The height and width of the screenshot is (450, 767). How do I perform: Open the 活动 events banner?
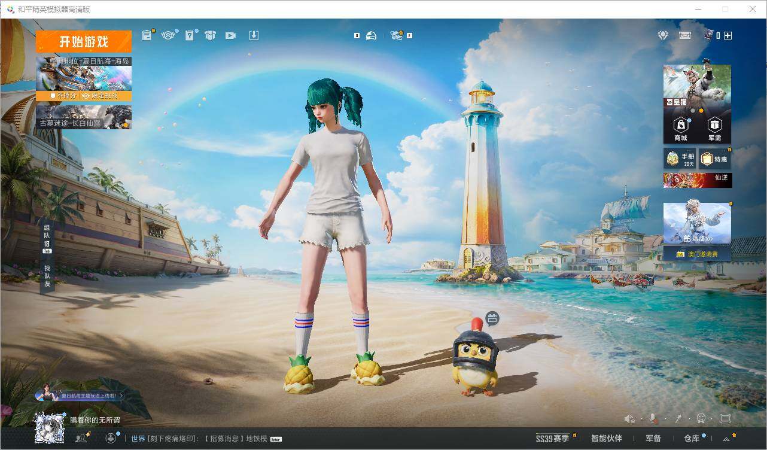697,223
